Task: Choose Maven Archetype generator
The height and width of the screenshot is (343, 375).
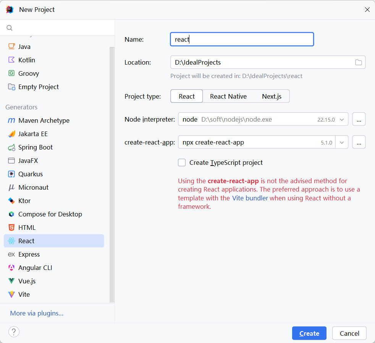Action: click(x=54, y=120)
